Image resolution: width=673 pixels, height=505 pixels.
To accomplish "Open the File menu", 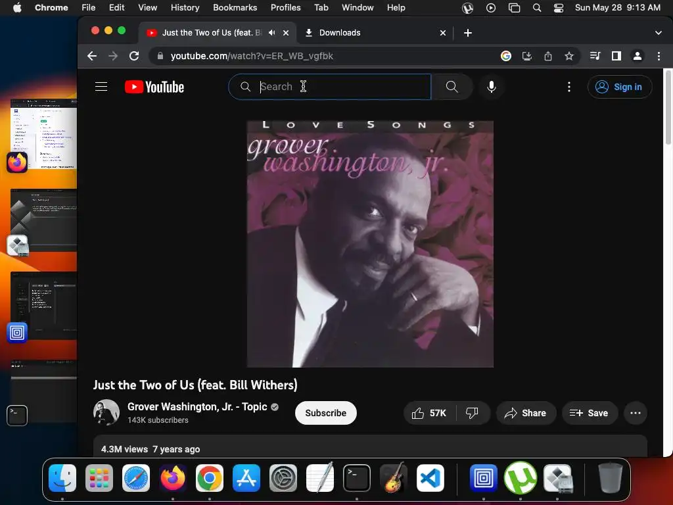I will pos(89,8).
